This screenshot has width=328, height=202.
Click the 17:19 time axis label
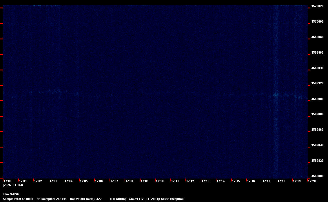point(297,181)
